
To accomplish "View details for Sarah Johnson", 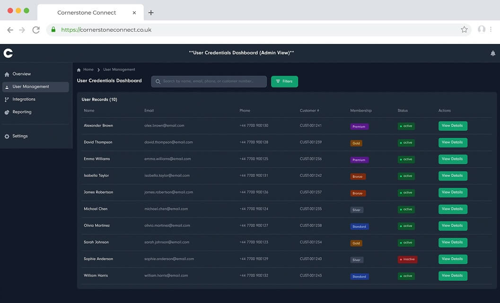I will 452,242.
